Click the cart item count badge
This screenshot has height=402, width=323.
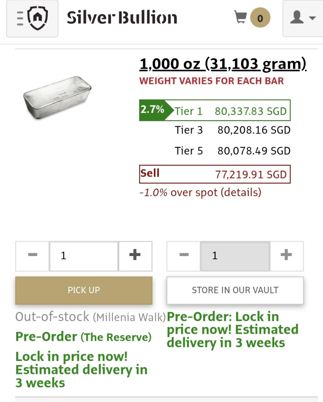click(260, 18)
